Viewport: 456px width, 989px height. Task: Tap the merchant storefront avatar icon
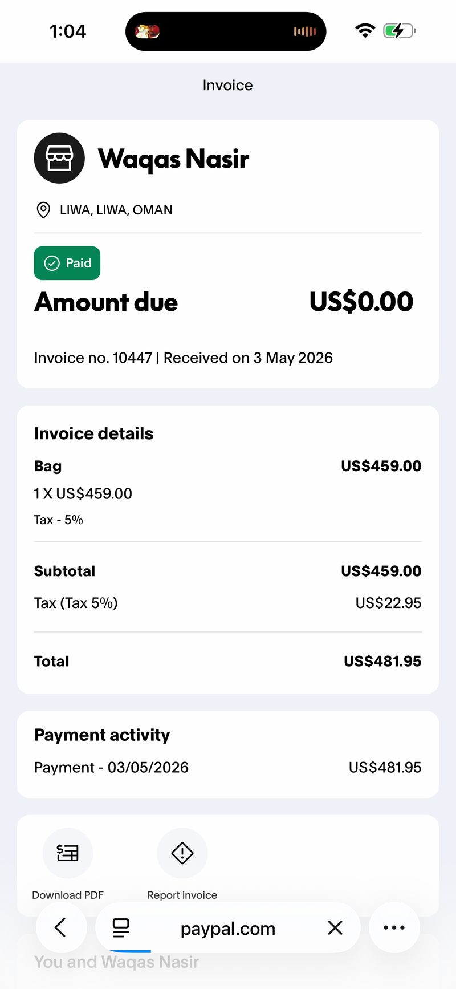point(59,158)
